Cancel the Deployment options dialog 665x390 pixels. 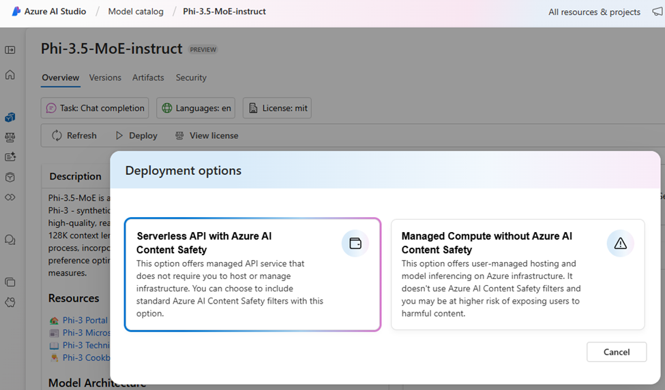617,352
